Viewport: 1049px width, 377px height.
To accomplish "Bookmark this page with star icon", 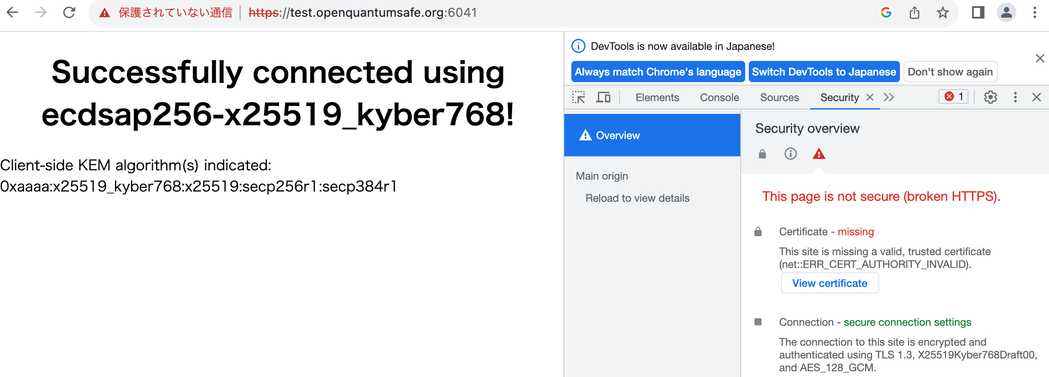I will point(942,12).
